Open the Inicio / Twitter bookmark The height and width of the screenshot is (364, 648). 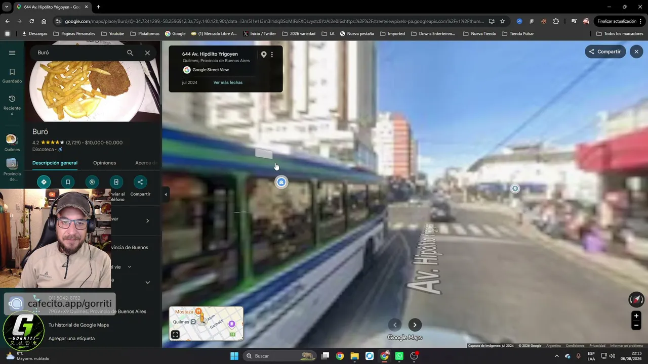259,34
